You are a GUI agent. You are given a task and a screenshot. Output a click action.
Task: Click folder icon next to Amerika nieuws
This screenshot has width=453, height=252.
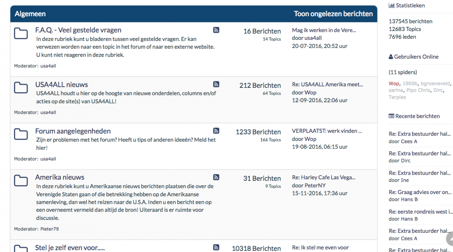point(21,180)
